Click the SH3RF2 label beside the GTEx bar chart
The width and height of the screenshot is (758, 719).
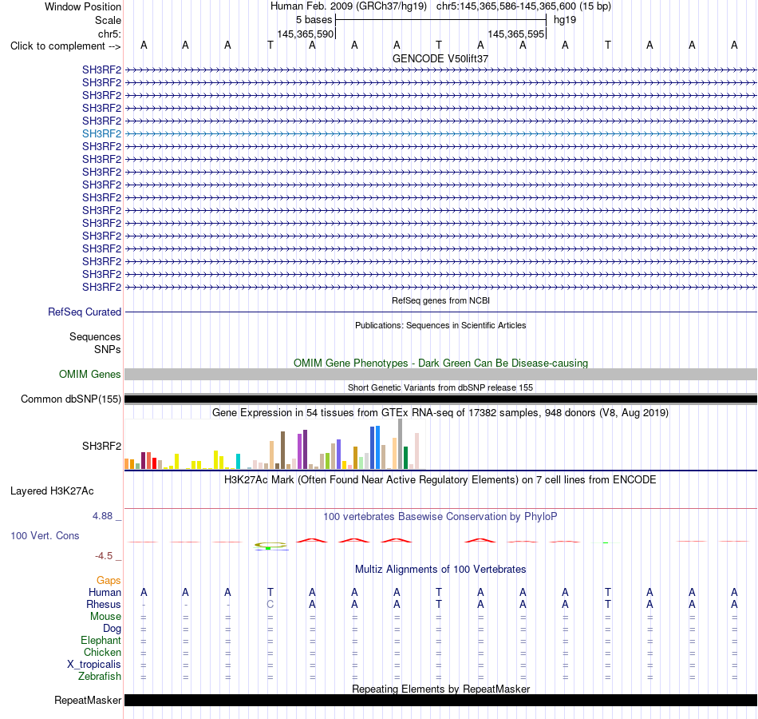click(101, 446)
